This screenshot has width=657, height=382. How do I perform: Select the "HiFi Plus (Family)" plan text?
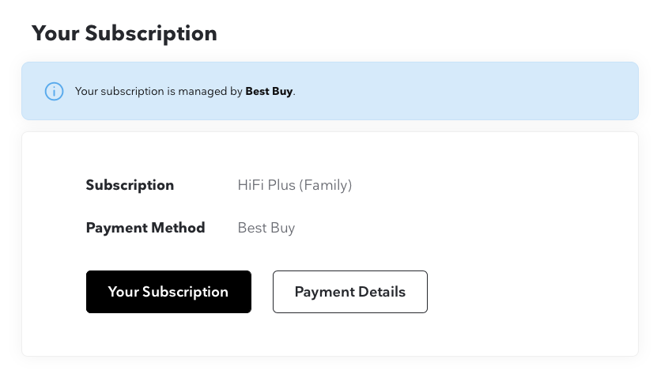coord(295,185)
